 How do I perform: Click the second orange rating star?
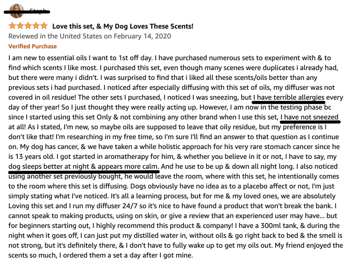pos(20,26)
